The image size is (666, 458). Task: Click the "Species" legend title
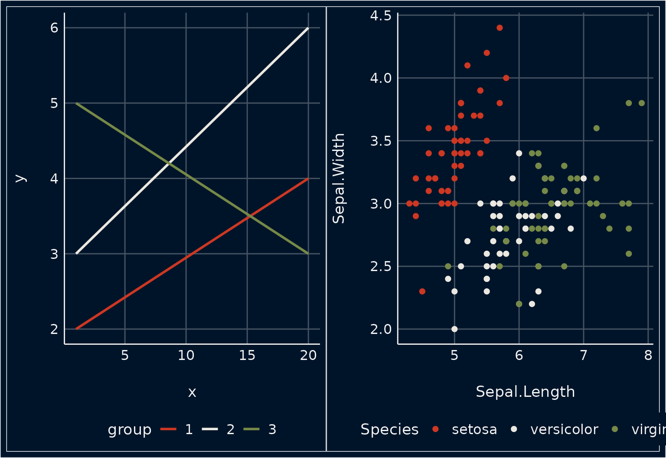pyautogui.click(x=389, y=429)
